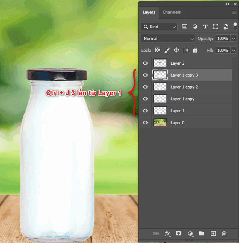Click the Layer 2 name

tap(177, 63)
